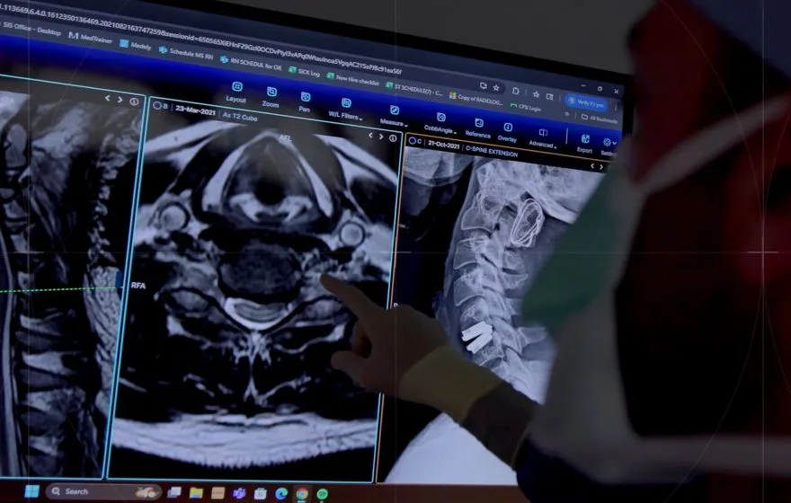791x503 pixels.
Task: Open the Windows Start menu
Action: (31, 490)
